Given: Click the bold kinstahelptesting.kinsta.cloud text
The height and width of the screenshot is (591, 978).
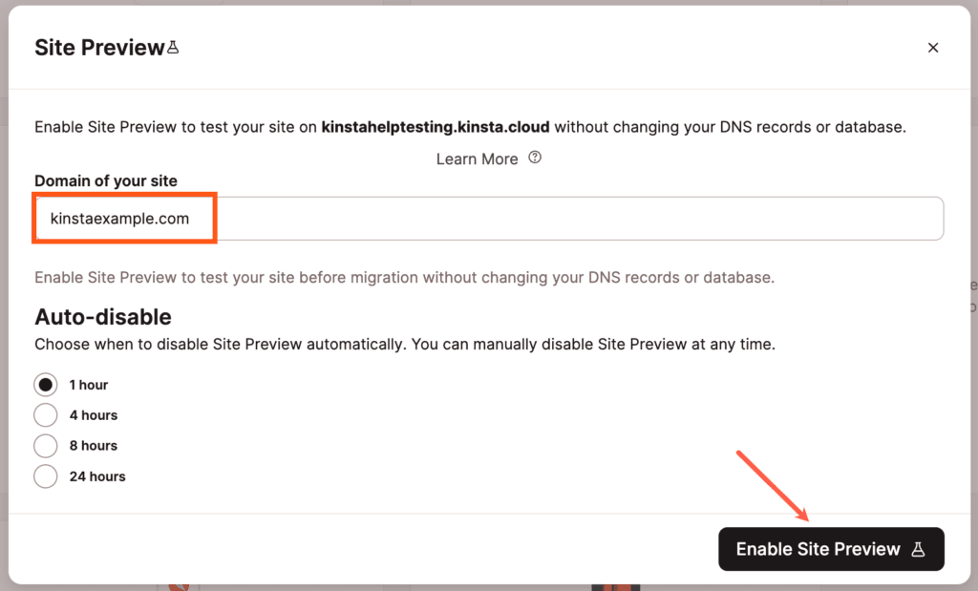Looking at the screenshot, I should coord(436,126).
